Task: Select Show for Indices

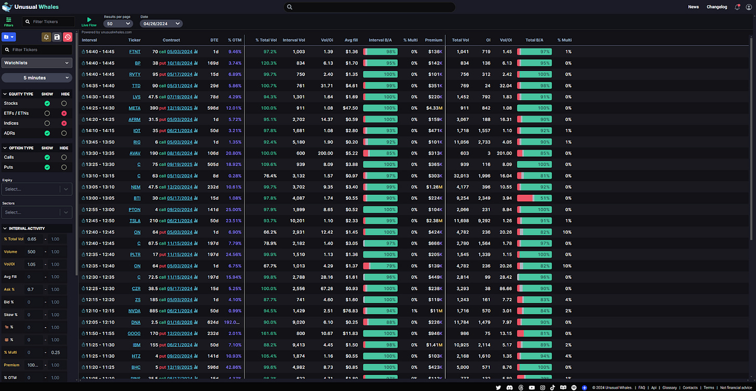Action: [x=47, y=123]
